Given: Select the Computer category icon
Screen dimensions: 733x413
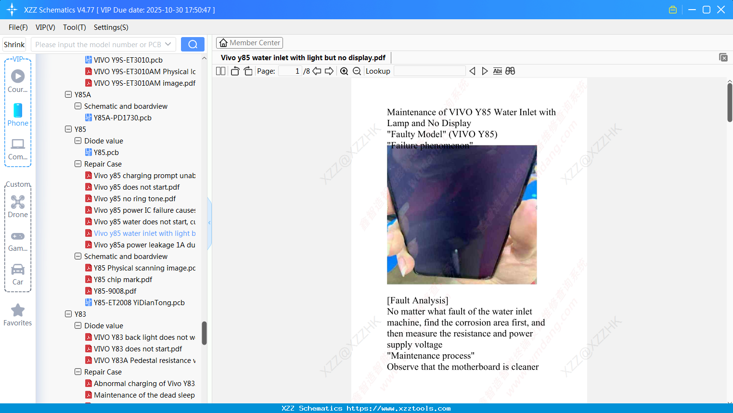Looking at the screenshot, I should pyautogui.click(x=18, y=149).
